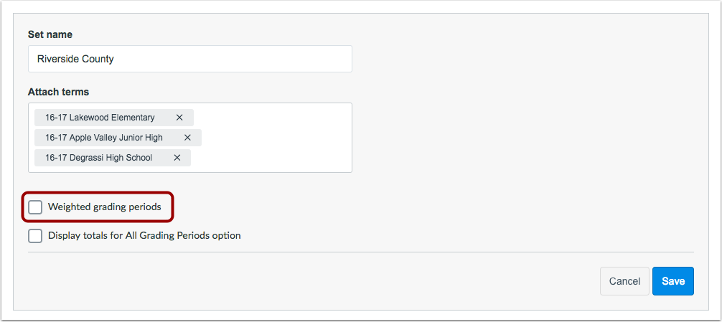722x322 pixels.
Task: Remove the 16-17 Apple Valley Junior High term
Action: (187, 138)
